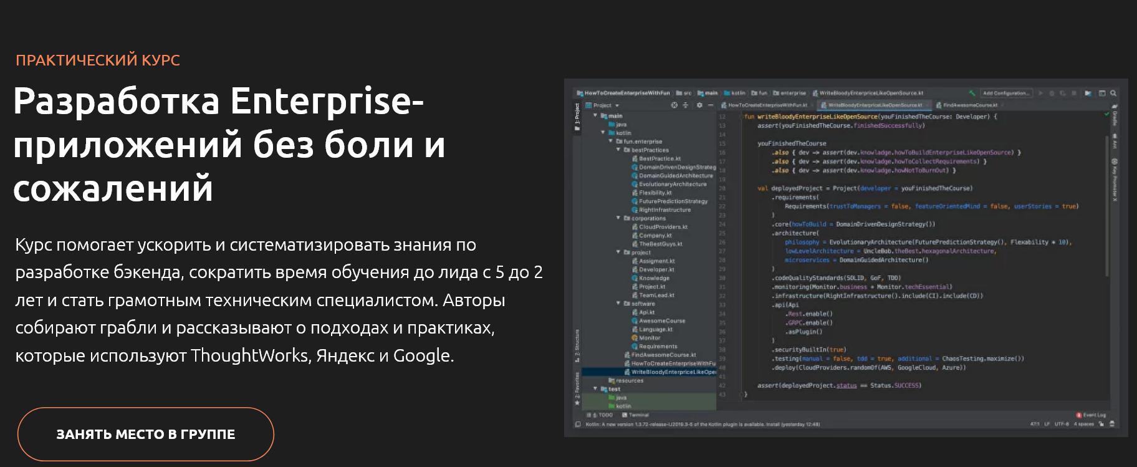This screenshot has width=1137, height=467.
Task: Collapse the fun.enterprise package node
Action: click(611, 142)
